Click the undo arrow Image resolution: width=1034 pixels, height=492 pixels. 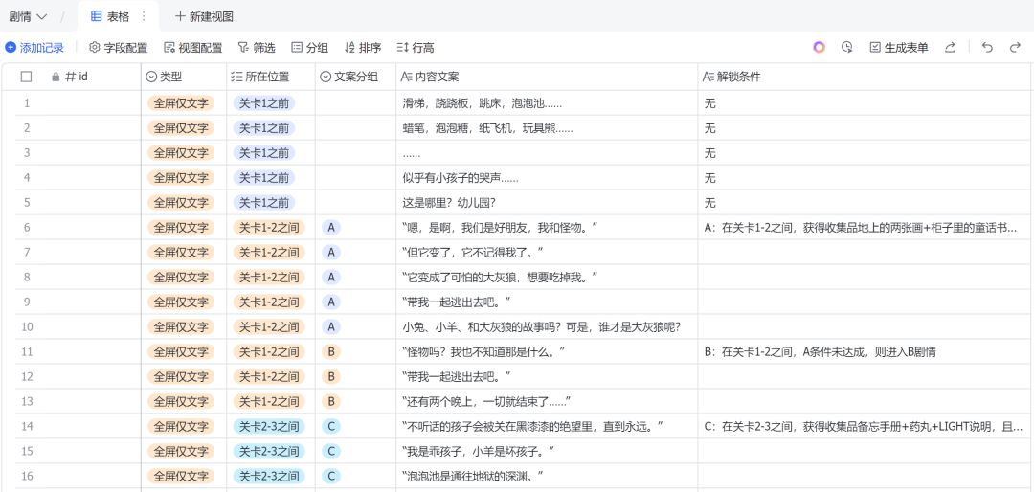987,48
